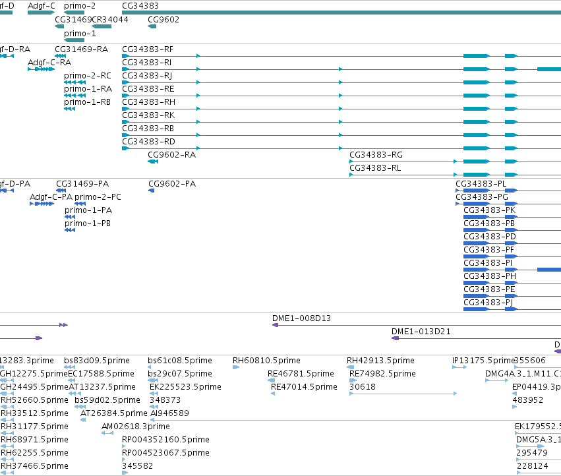Viewport: 561px width, 476px height.
Task: Select the primo-2-PC protein feature
Action: point(80,204)
